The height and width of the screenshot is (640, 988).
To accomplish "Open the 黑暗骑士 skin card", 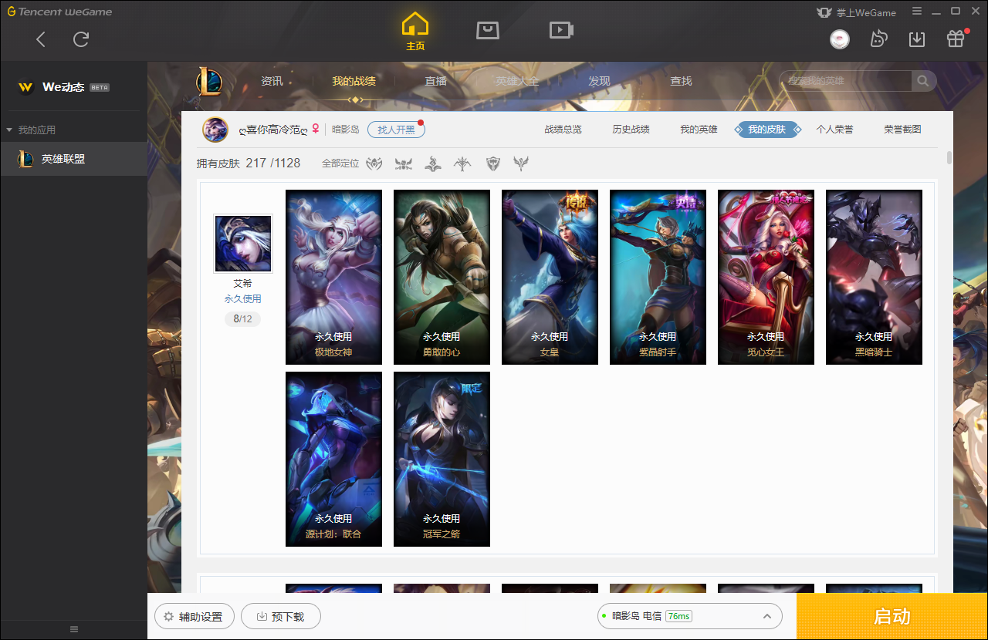I will [874, 277].
